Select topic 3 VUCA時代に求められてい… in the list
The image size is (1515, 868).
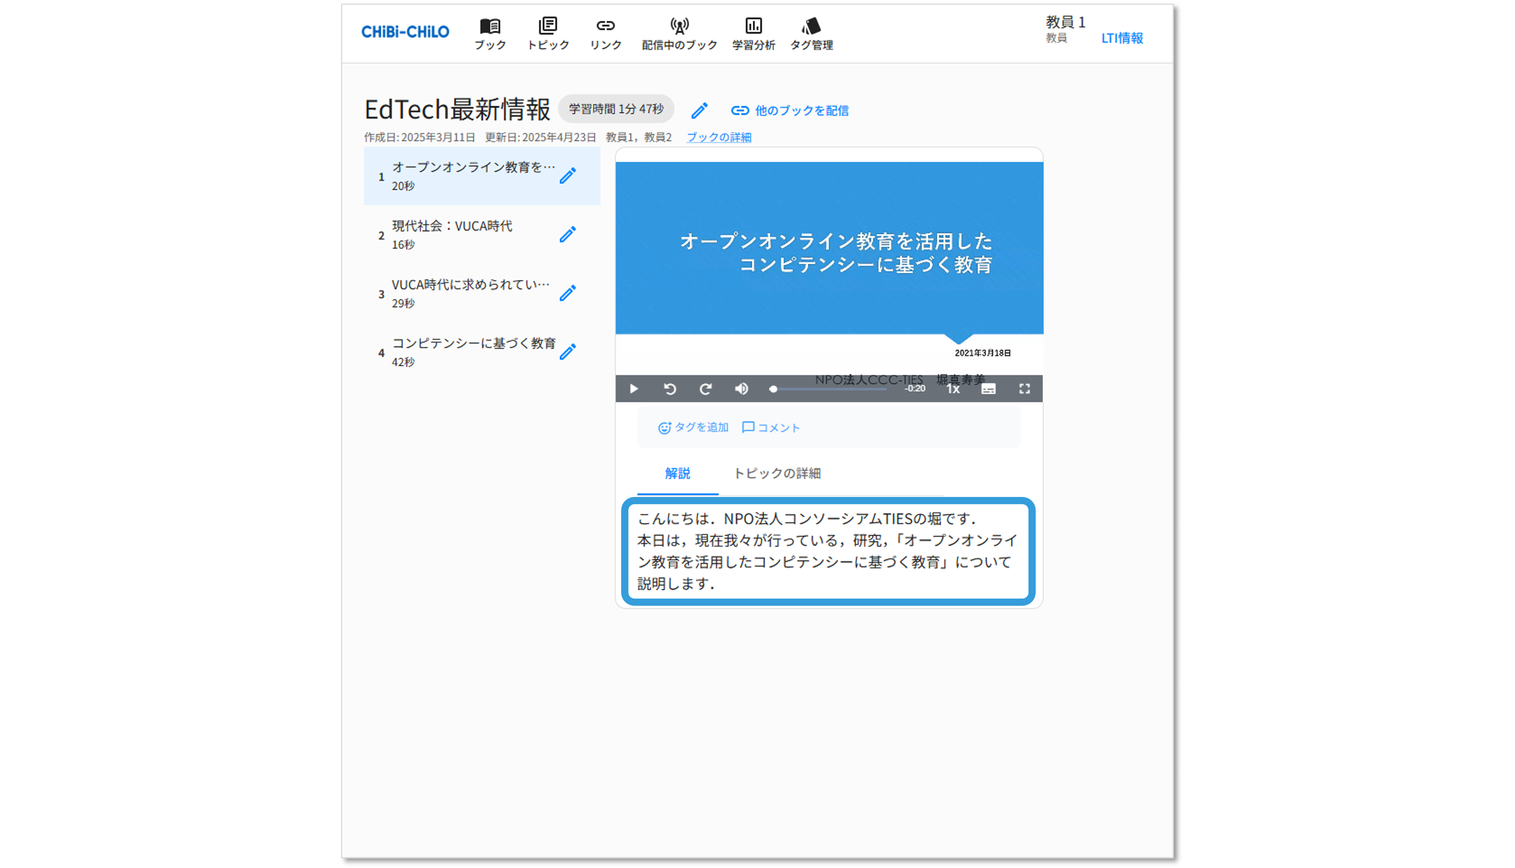470,293
